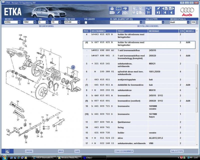This screenshot has width=200, height=160.
Task: Switch to the BESTILLINGSSEDDEL tab
Action: 148,26
